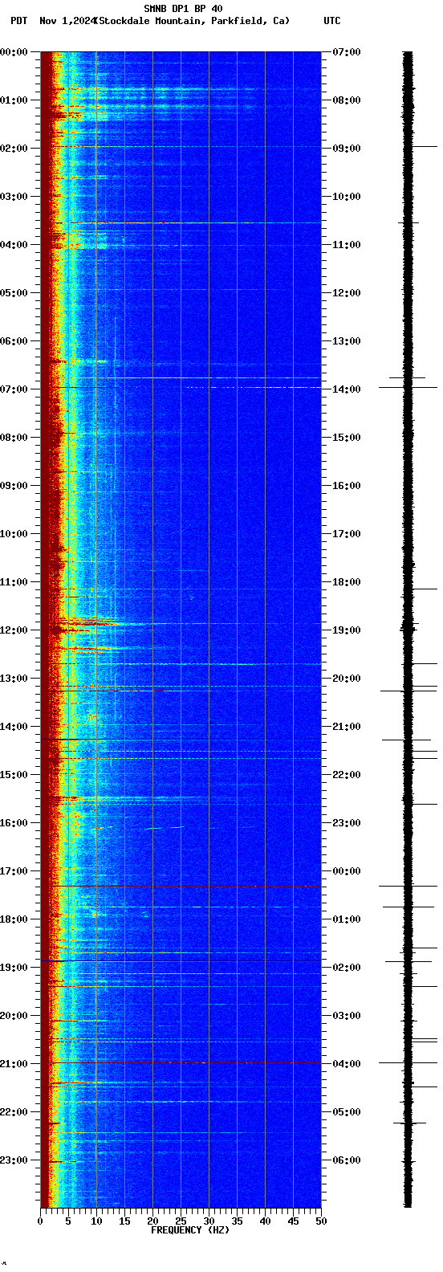Click the 14:00 label on the PDT axis
The image size is (443, 1272).
(x=14, y=727)
